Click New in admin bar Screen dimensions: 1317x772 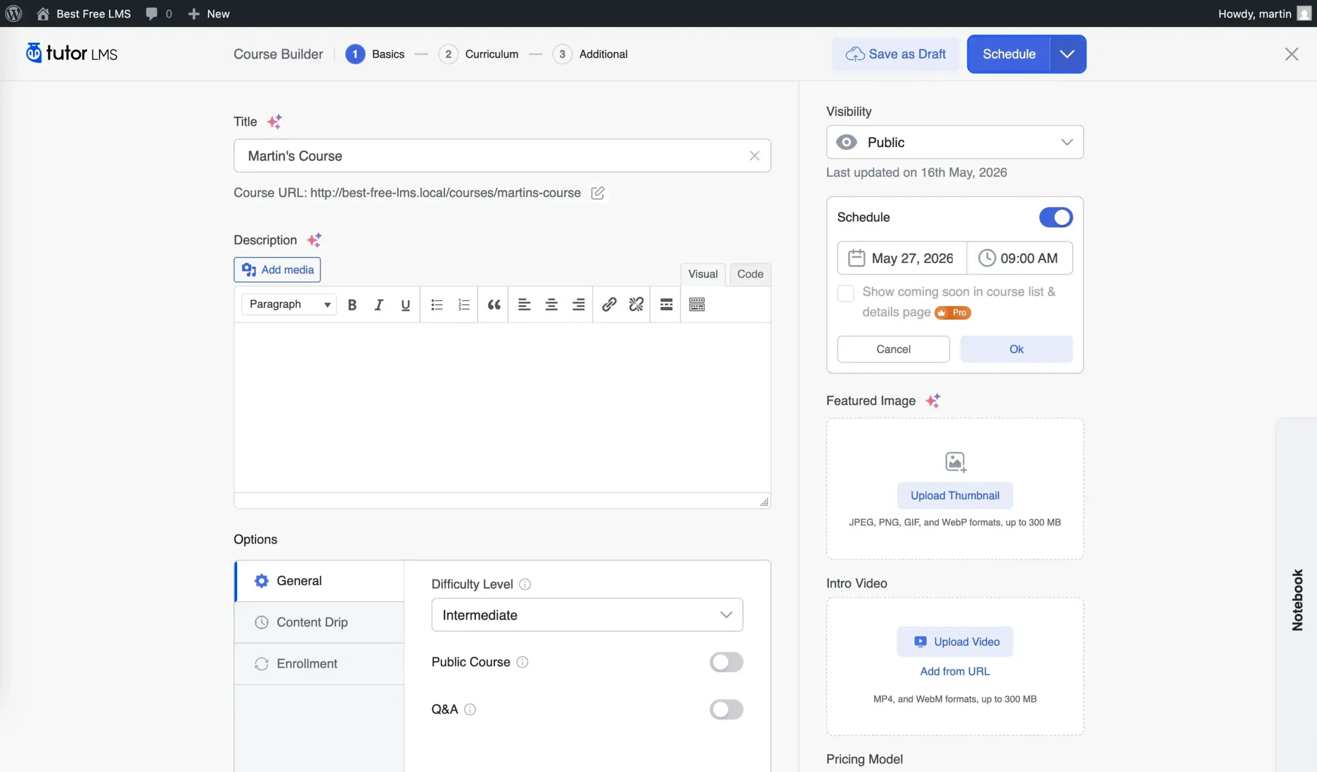point(208,13)
